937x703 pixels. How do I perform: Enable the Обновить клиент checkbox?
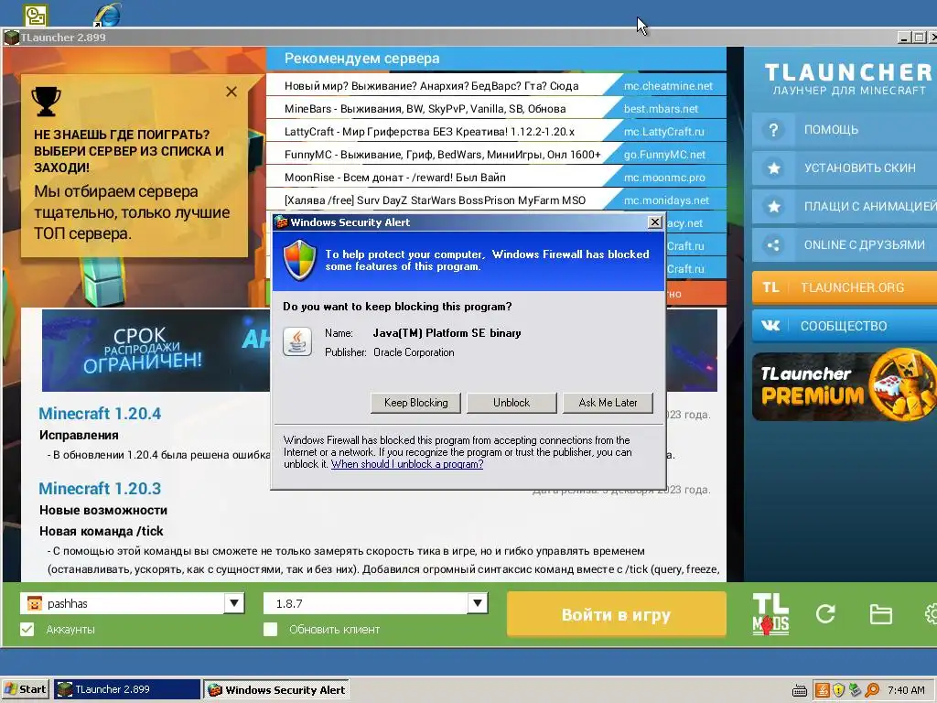click(x=271, y=630)
